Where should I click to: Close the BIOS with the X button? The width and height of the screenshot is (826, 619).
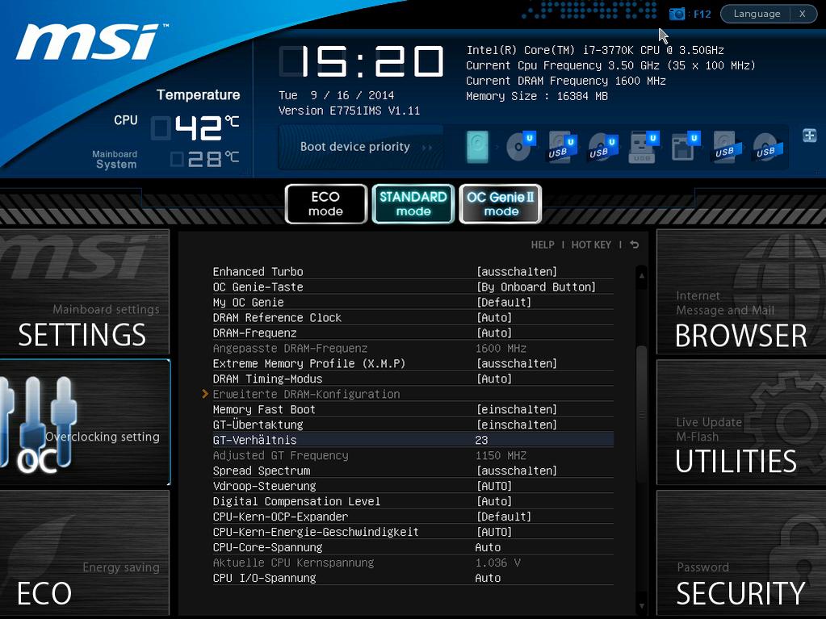803,14
